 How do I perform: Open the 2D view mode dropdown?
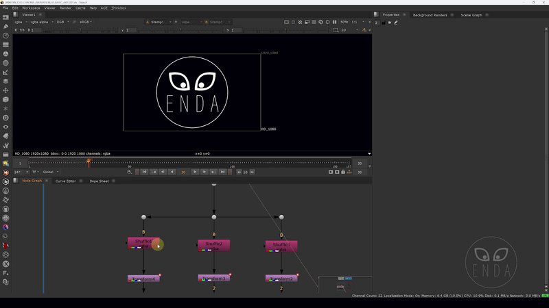click(x=350, y=30)
